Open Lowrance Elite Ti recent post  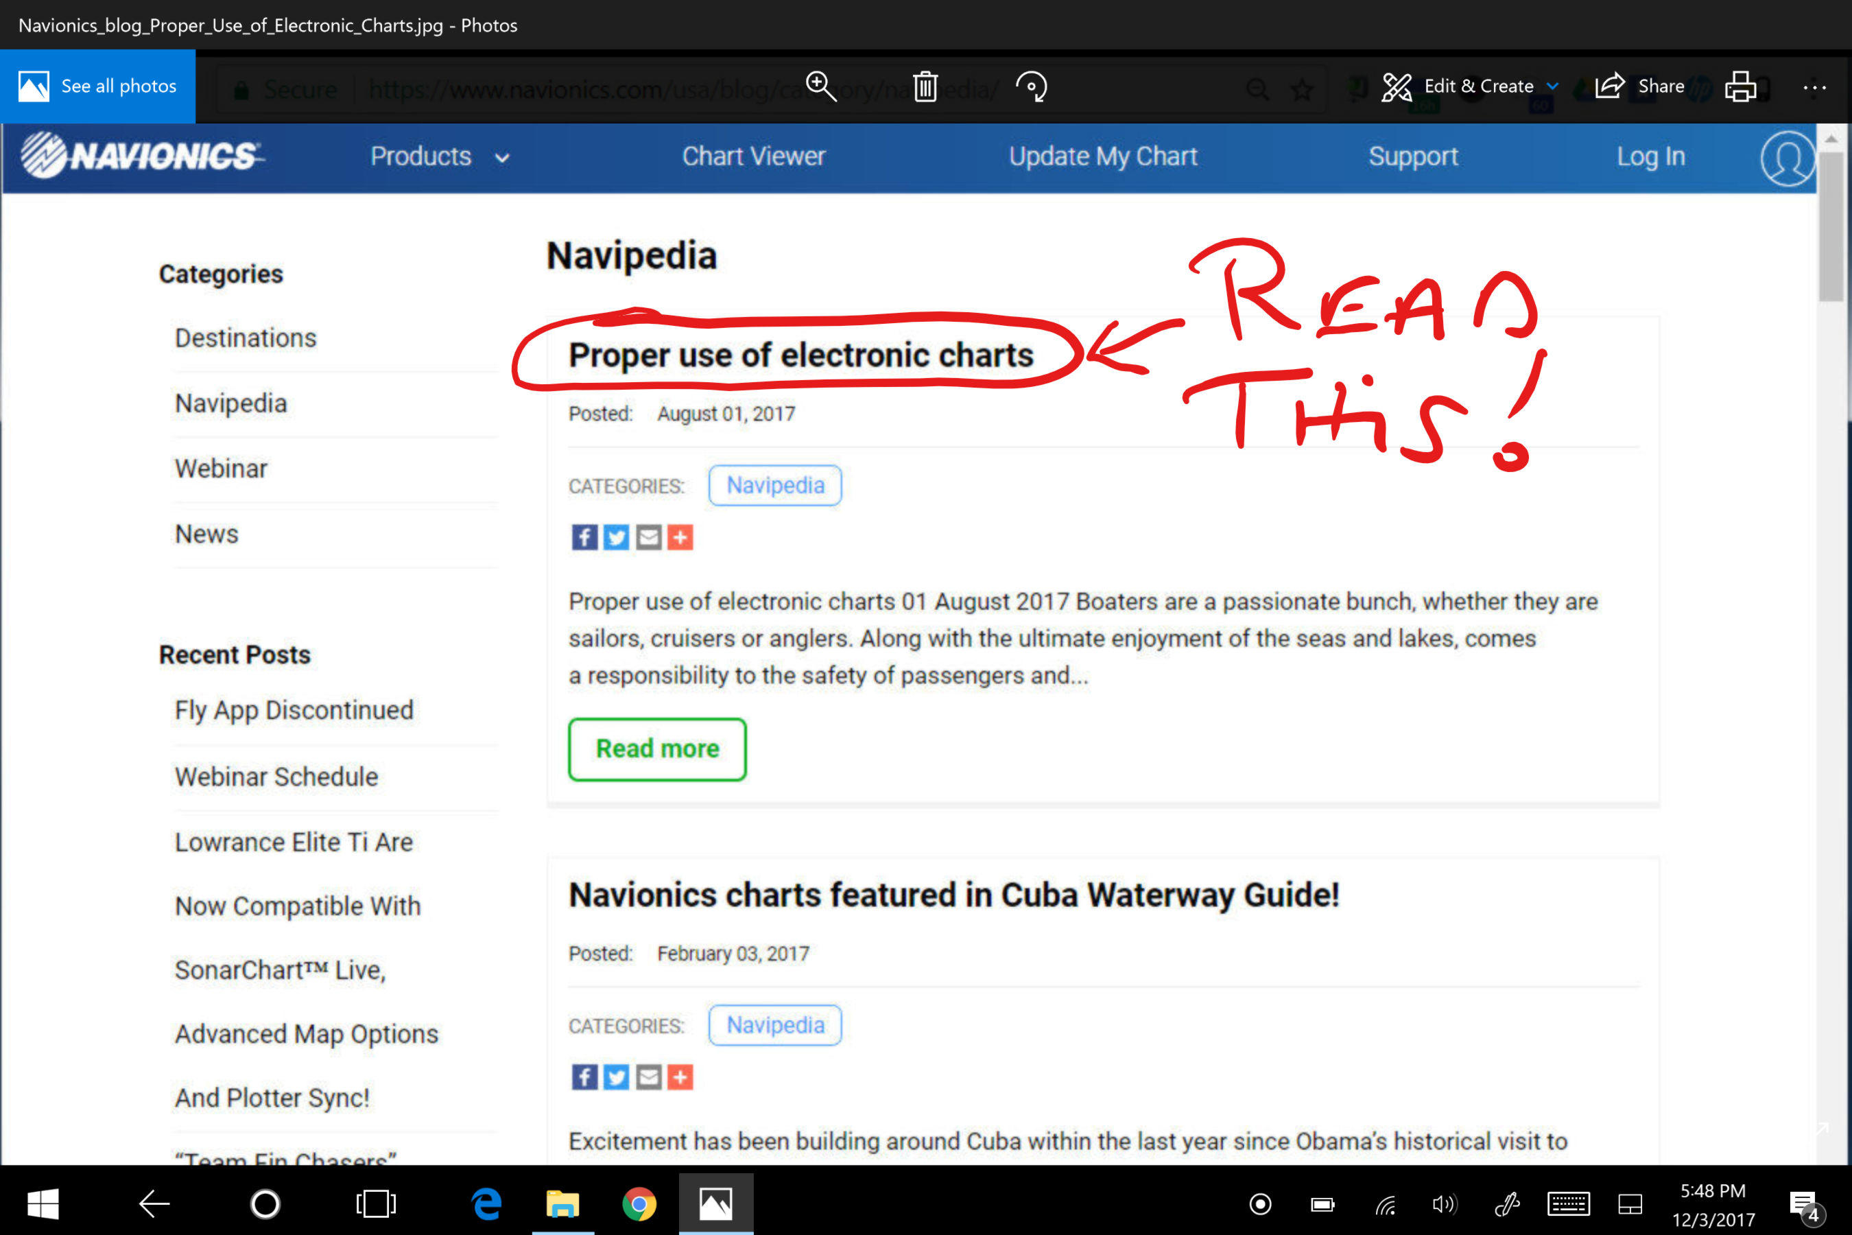(x=294, y=842)
